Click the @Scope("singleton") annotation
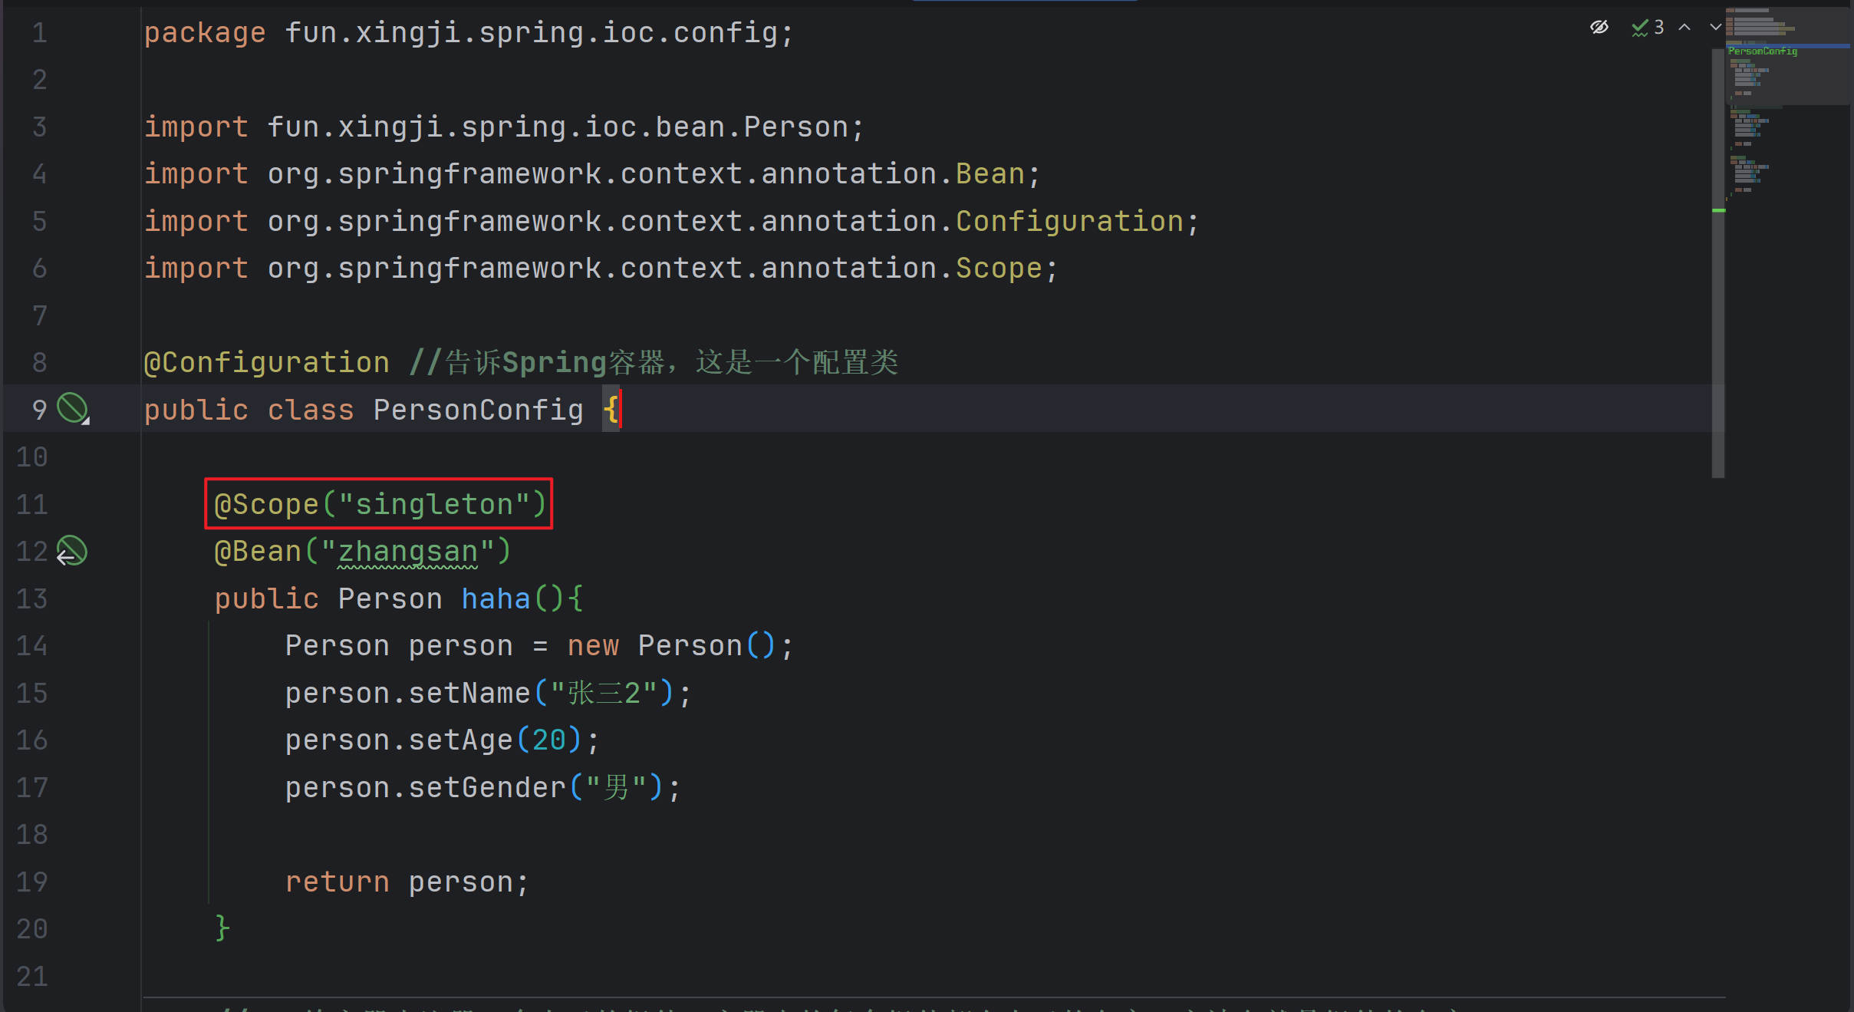Screen dimensions: 1854x1012 tap(379, 504)
